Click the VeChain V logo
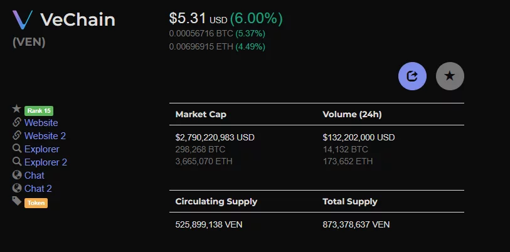The image size is (510, 252). [x=23, y=20]
